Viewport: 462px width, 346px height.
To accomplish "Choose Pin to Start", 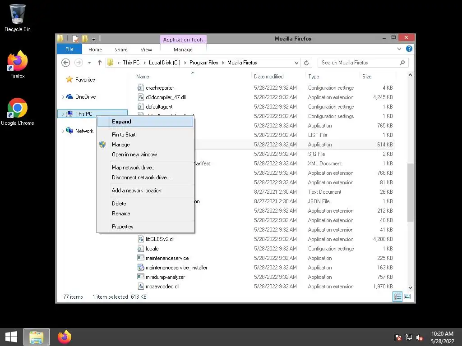I will point(145,134).
